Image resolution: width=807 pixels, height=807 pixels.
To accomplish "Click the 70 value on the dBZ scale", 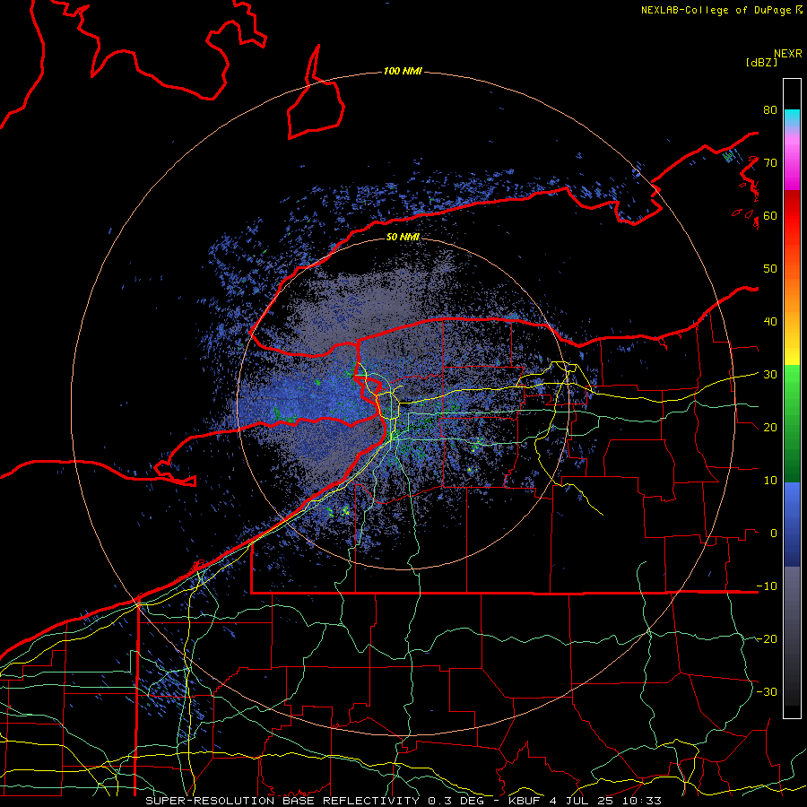I will click(x=770, y=163).
